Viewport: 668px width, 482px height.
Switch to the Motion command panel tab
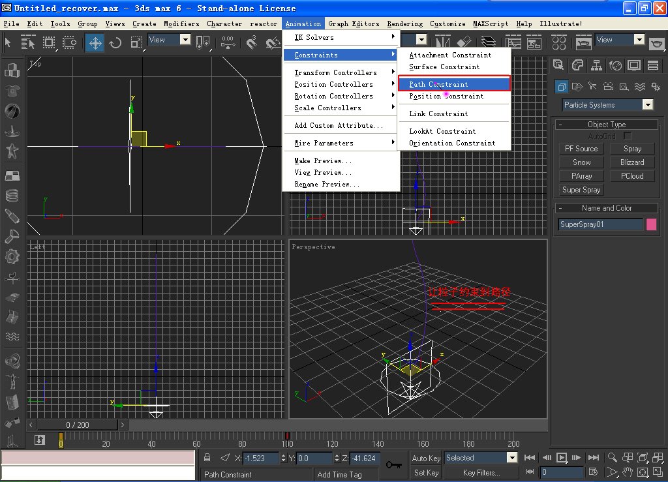(x=615, y=65)
